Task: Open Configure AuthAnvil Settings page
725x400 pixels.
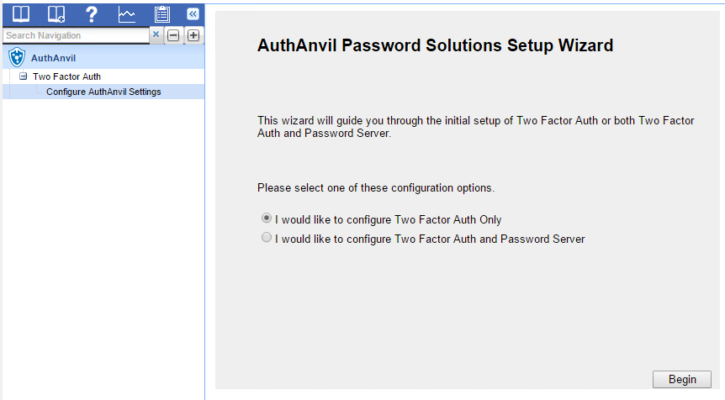Action: [x=103, y=92]
